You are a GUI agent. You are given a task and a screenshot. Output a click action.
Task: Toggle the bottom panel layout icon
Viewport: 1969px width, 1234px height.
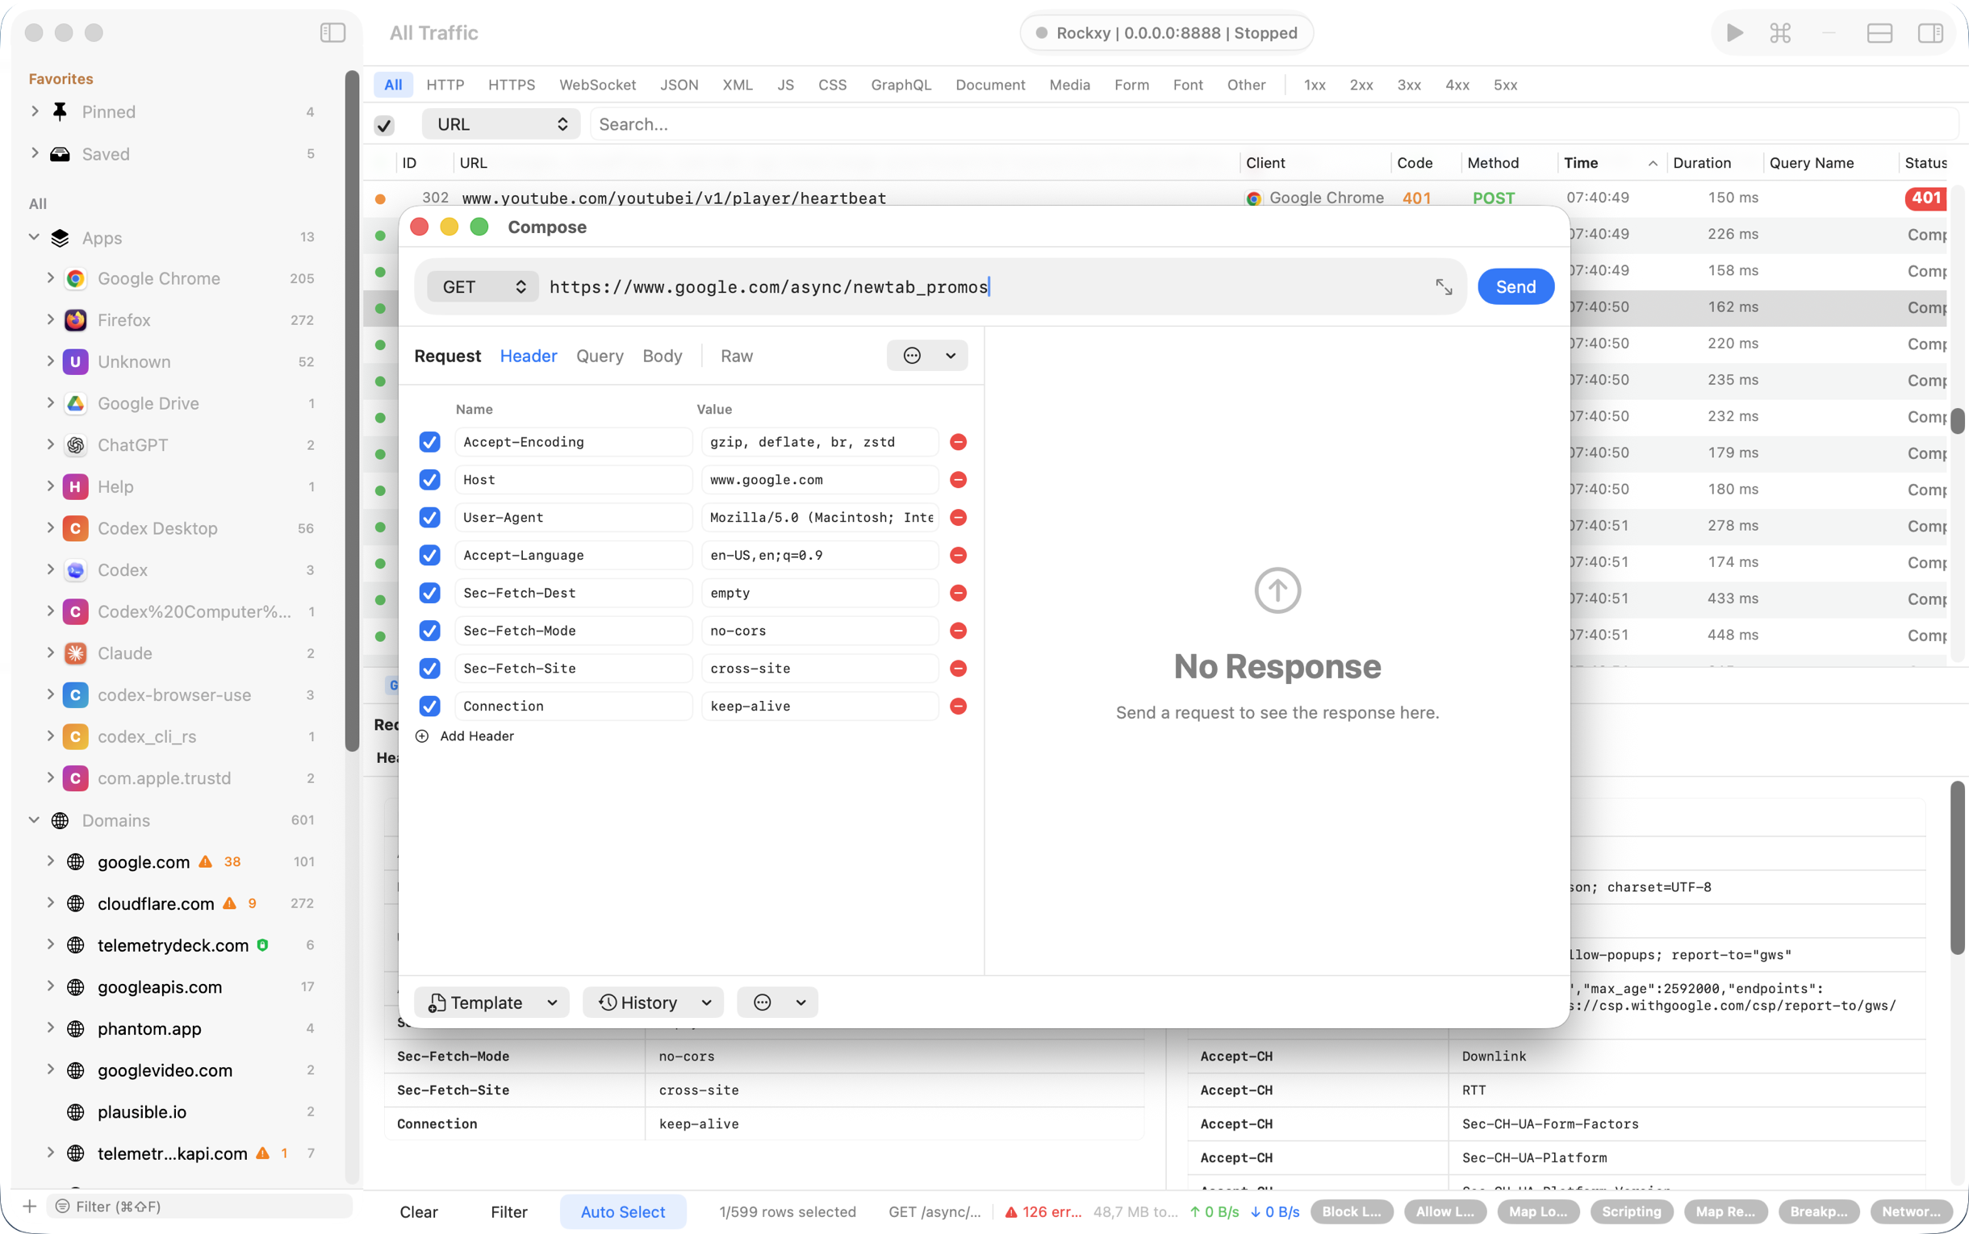pyautogui.click(x=1879, y=32)
